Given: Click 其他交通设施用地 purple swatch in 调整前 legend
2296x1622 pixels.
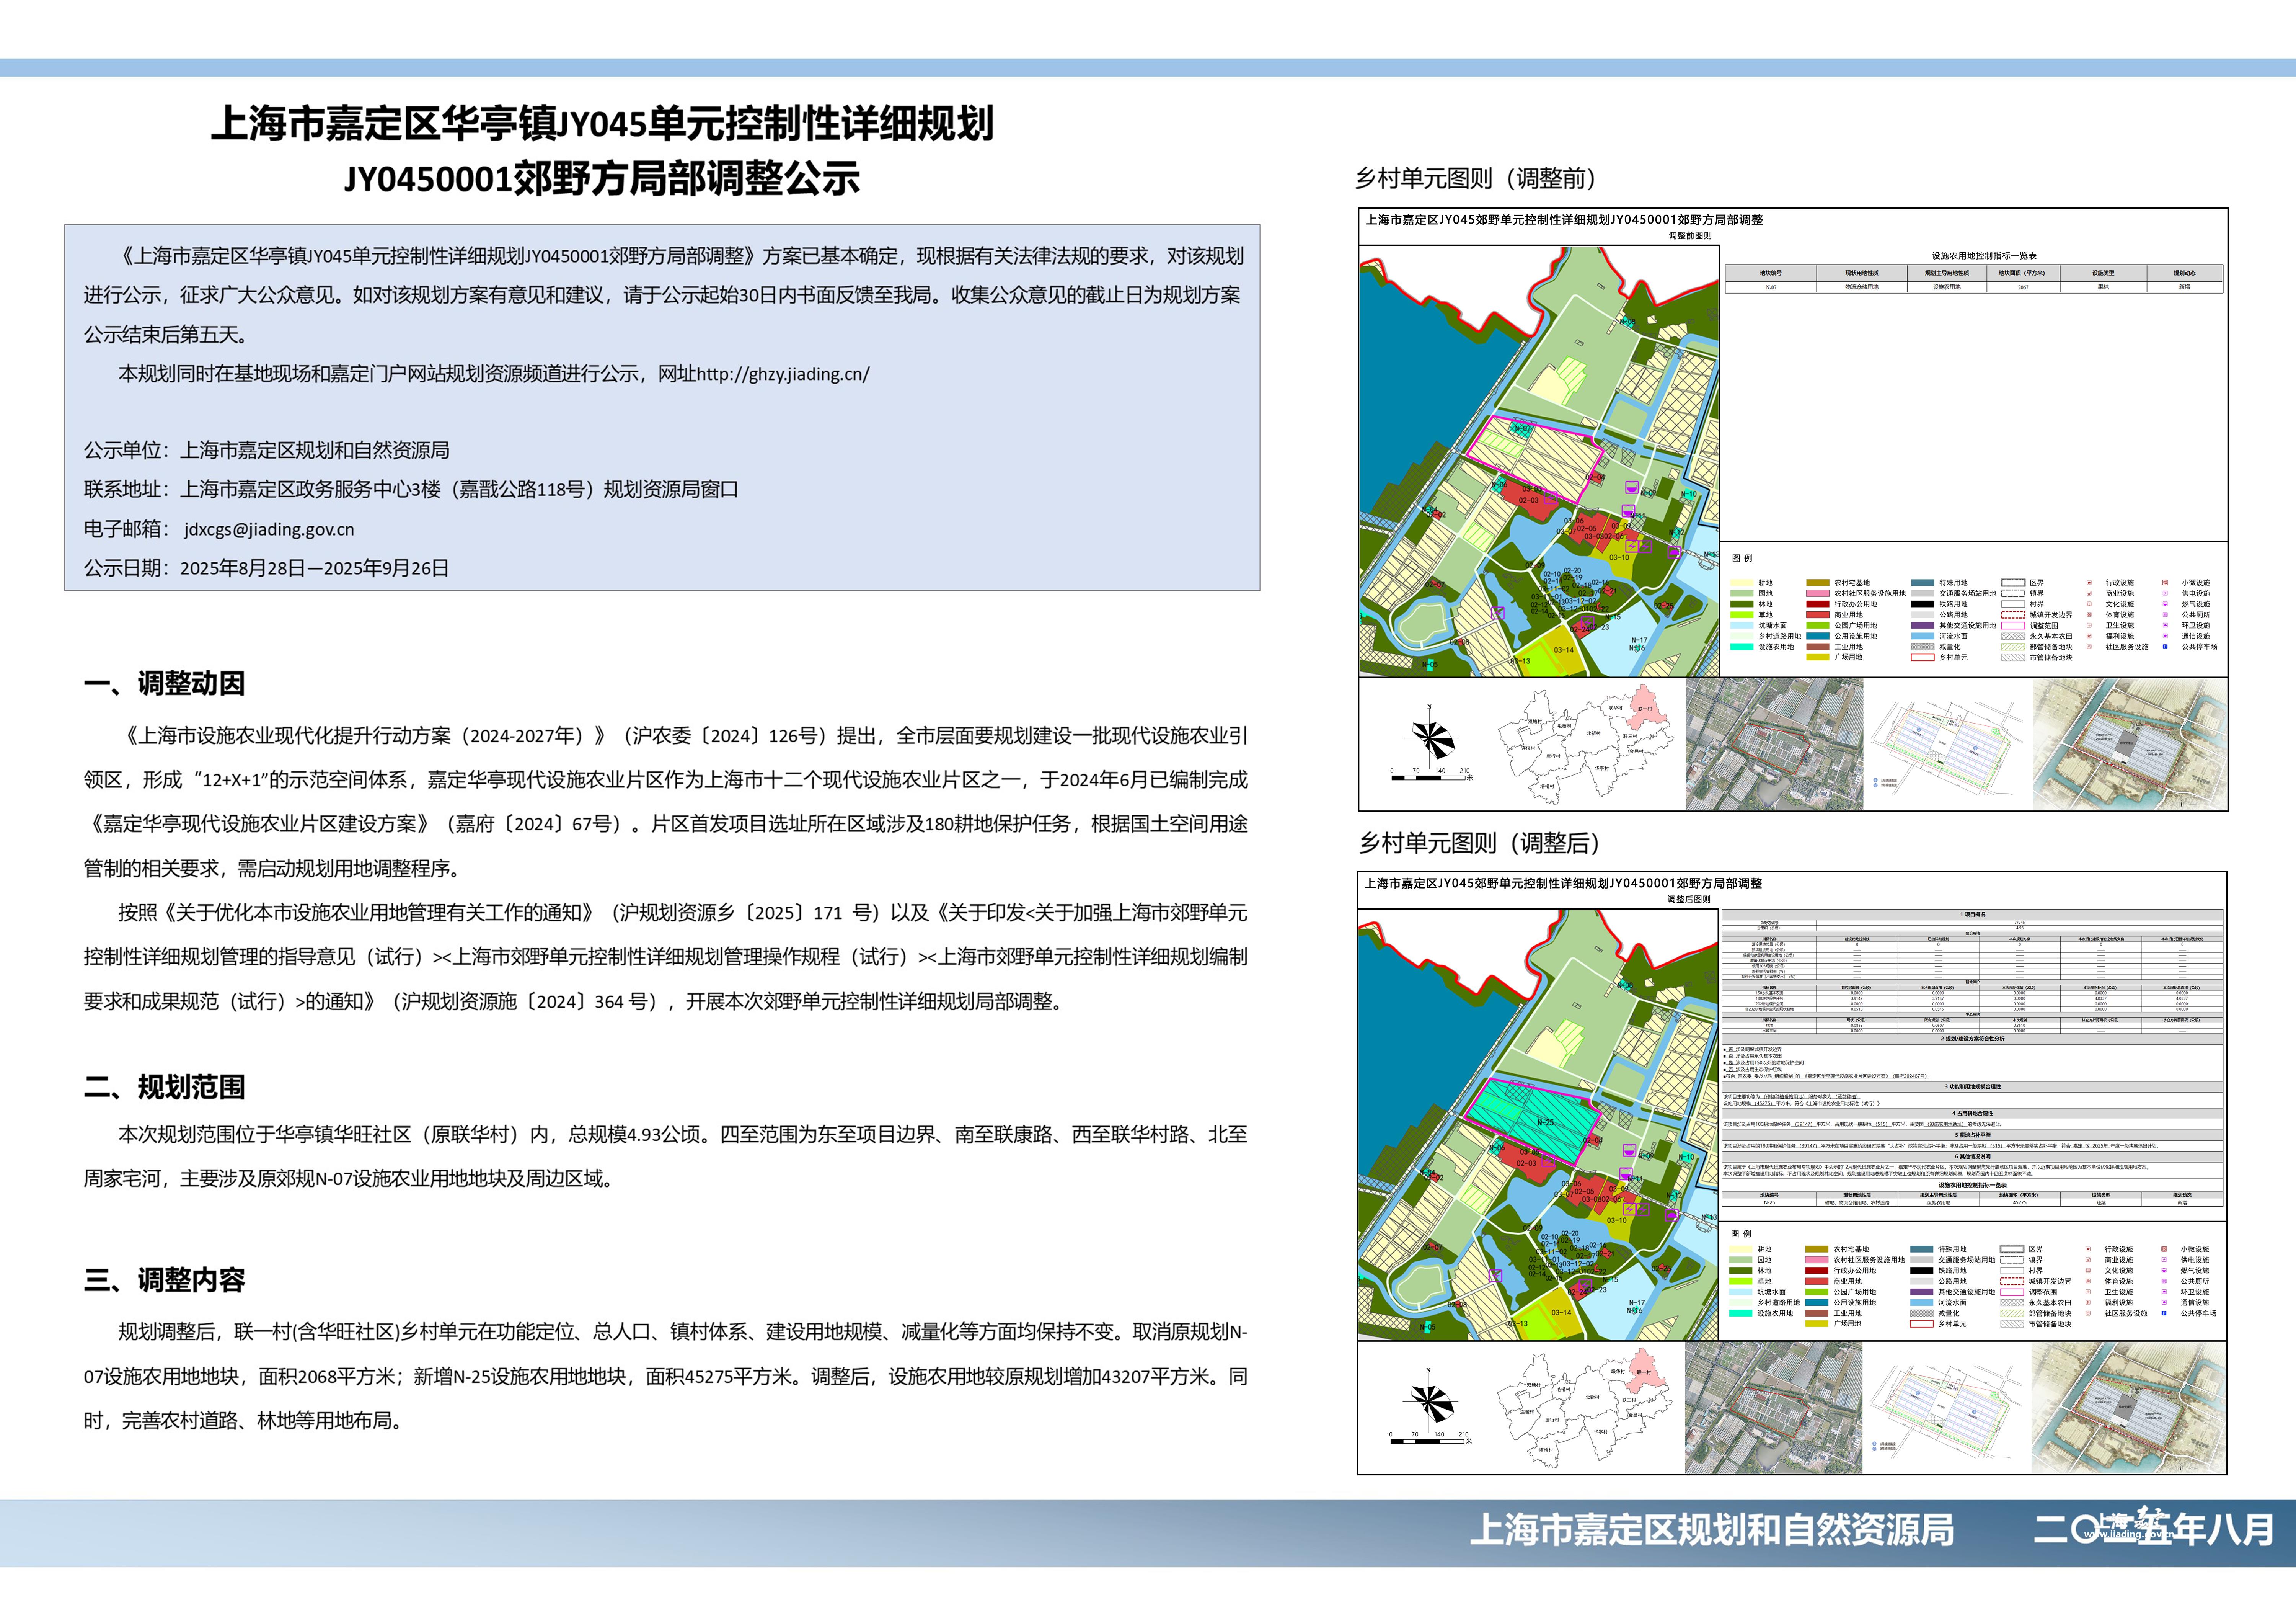Looking at the screenshot, I should 1923,626.
